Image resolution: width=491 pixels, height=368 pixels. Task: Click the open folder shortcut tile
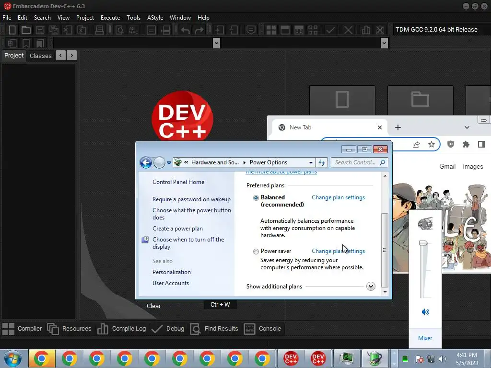point(420,100)
